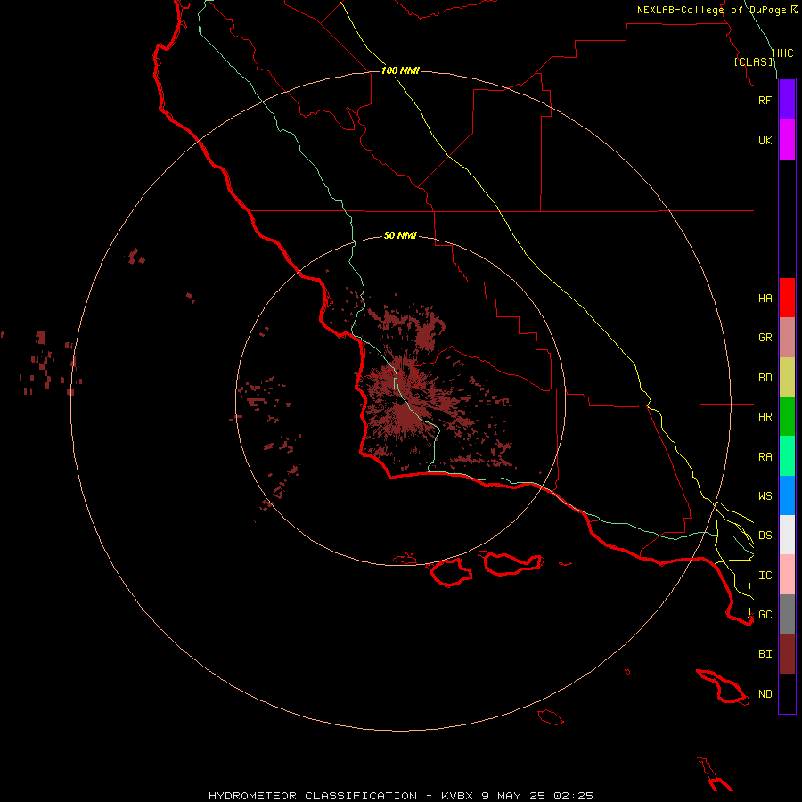Viewport: 802px width, 802px height.
Task: Click the 50 NMI range ring label
Action: (400, 235)
